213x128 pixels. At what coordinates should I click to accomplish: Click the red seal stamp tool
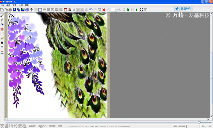click(x=2, y=29)
